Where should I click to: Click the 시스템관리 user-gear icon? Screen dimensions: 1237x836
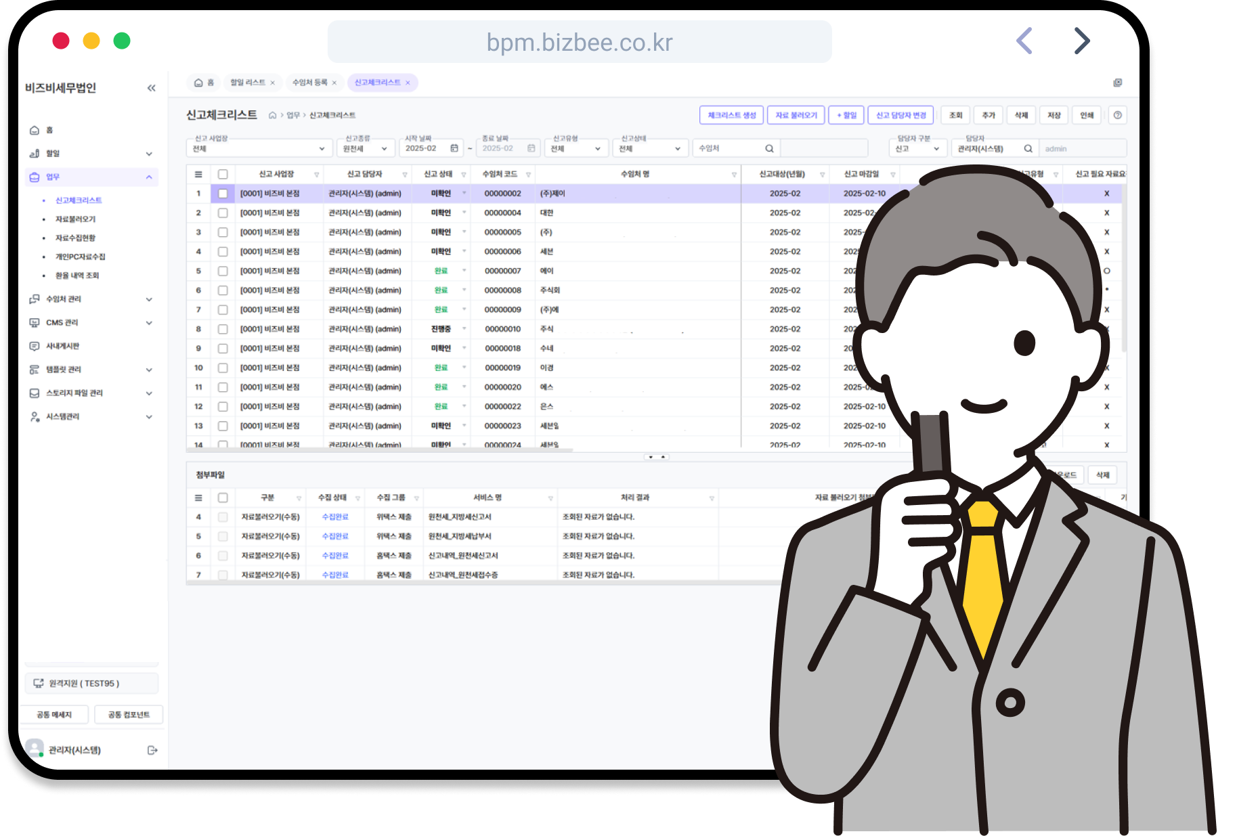click(x=35, y=417)
